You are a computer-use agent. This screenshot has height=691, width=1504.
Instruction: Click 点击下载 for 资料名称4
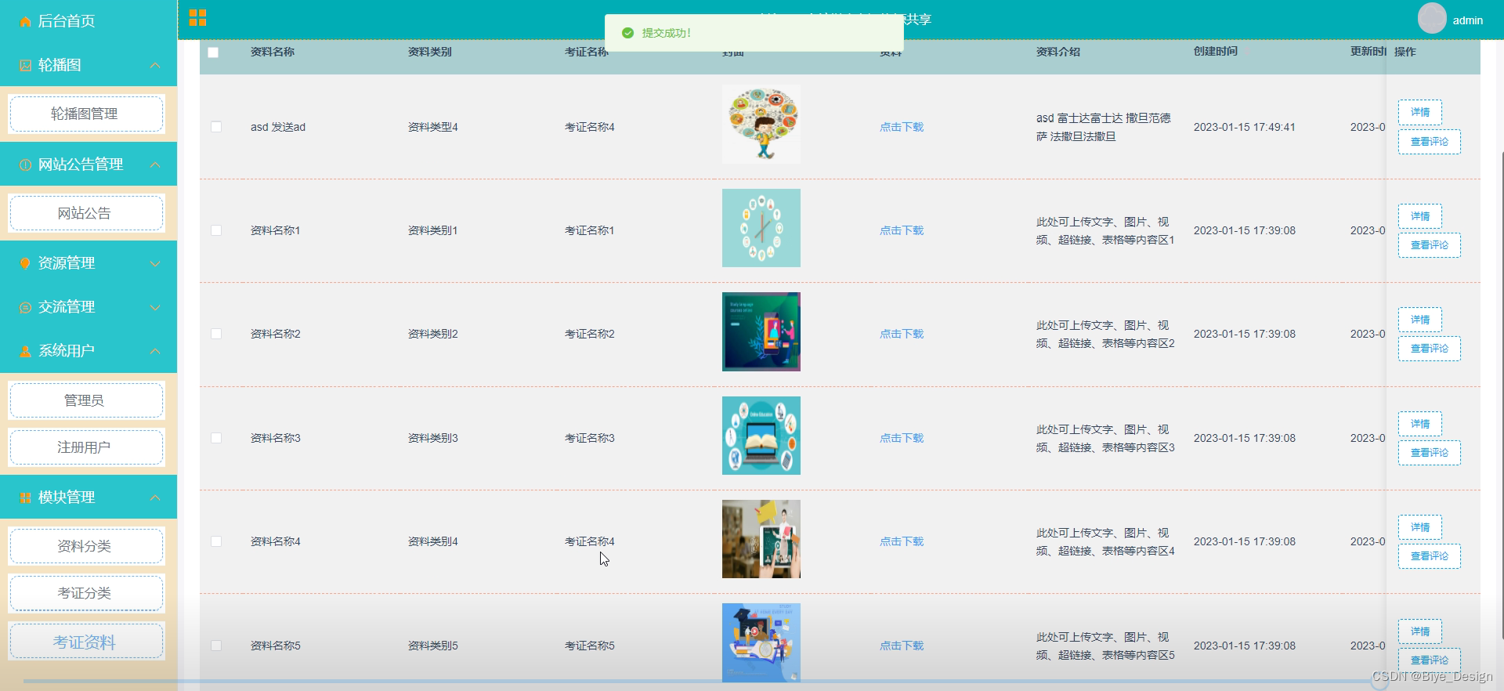coord(902,541)
